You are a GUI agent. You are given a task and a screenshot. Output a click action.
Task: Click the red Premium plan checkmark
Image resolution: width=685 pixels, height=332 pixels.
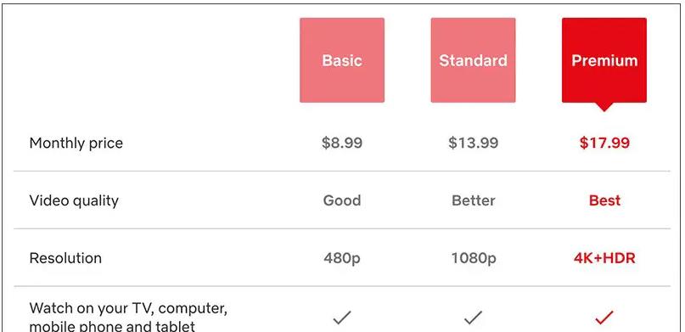(604, 318)
